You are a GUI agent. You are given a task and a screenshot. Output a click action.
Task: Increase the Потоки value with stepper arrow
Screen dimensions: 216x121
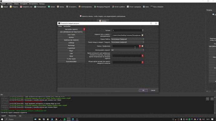pos(143,30)
